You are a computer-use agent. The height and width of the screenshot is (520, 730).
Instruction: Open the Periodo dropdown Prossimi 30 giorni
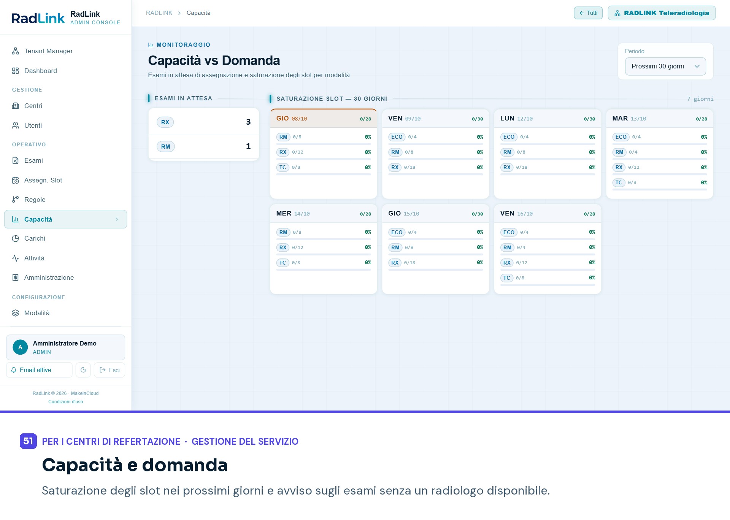tap(665, 66)
